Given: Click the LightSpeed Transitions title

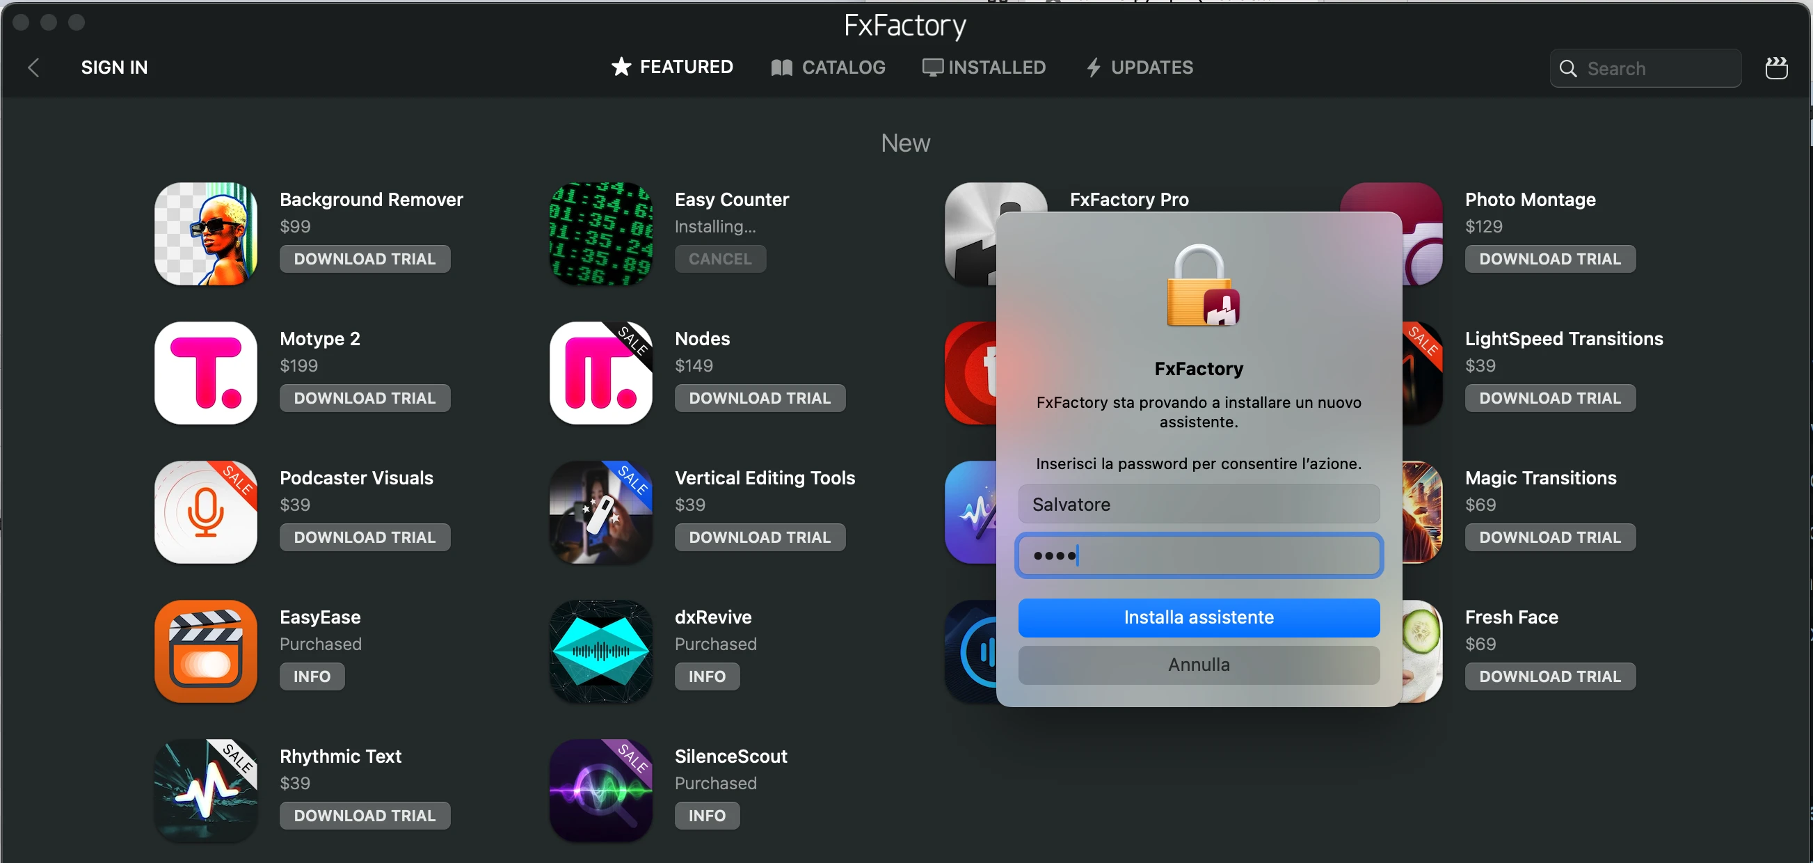Looking at the screenshot, I should coord(1563,340).
